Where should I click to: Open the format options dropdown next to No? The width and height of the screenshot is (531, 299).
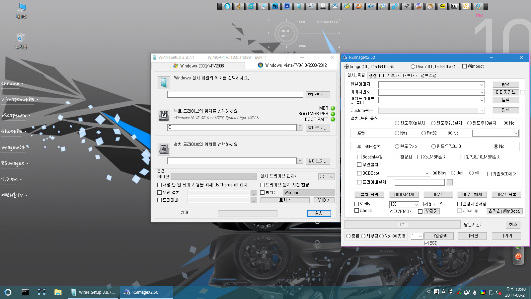pyautogui.click(x=495, y=133)
